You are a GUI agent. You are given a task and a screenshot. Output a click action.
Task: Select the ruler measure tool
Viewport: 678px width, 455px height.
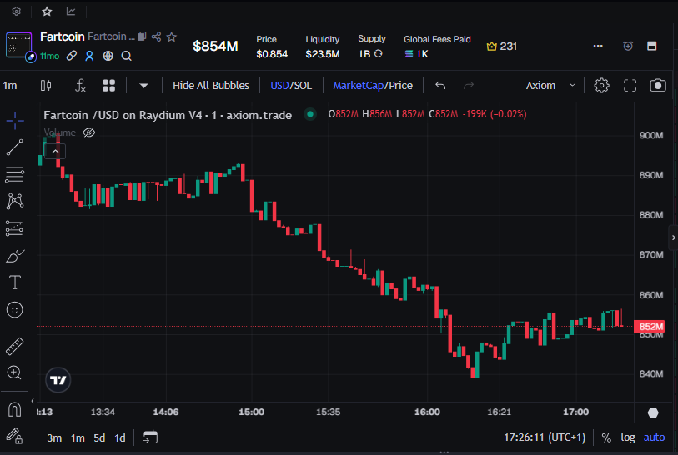pyautogui.click(x=15, y=346)
